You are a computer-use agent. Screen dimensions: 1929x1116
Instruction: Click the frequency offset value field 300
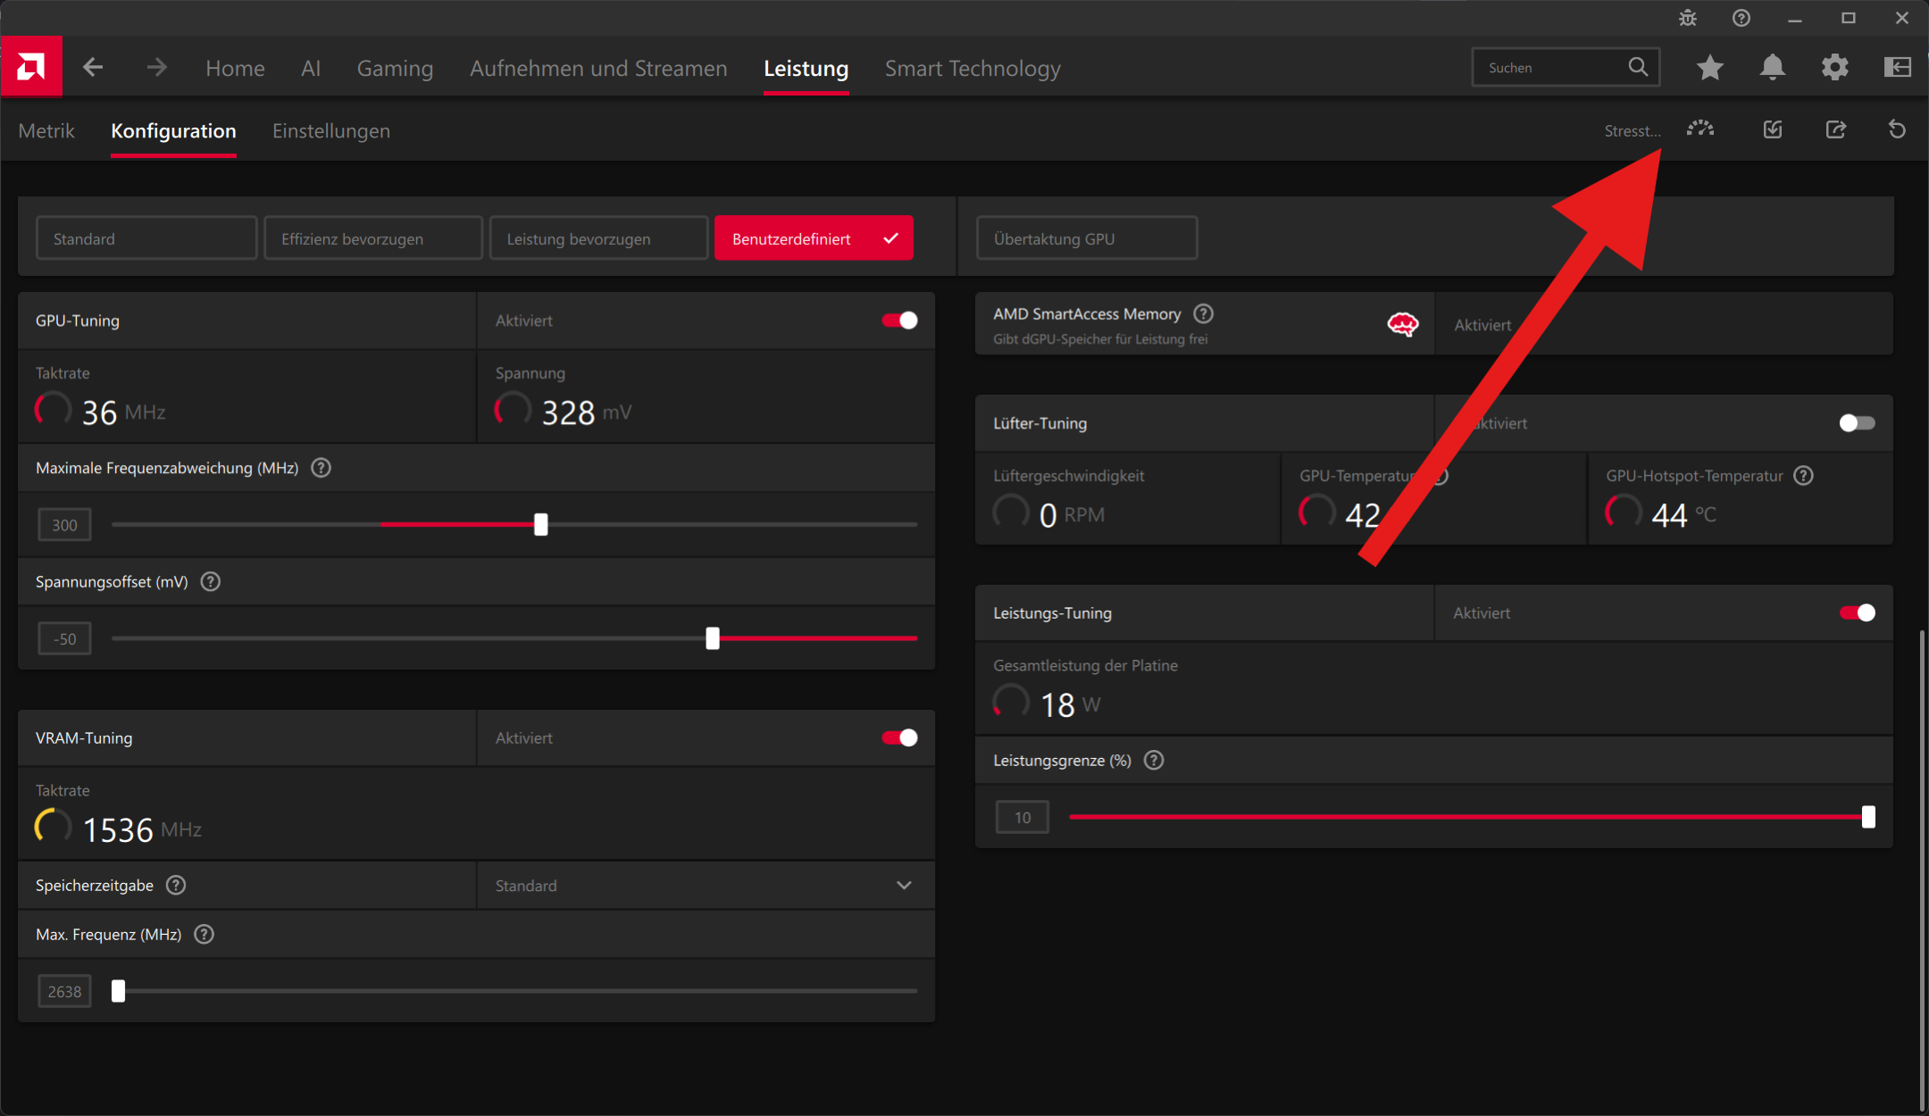[64, 525]
